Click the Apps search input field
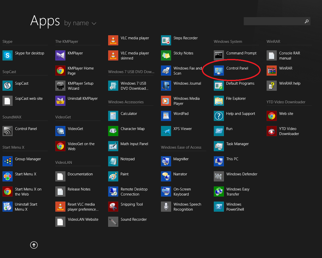 [x=273, y=21]
